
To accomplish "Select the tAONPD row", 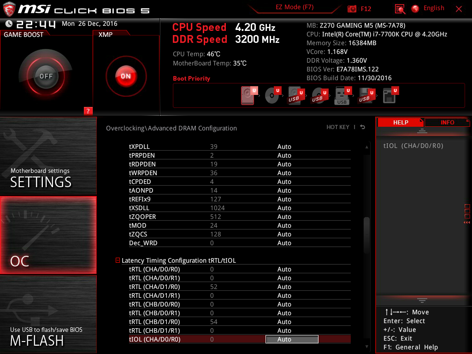I will point(240,190).
